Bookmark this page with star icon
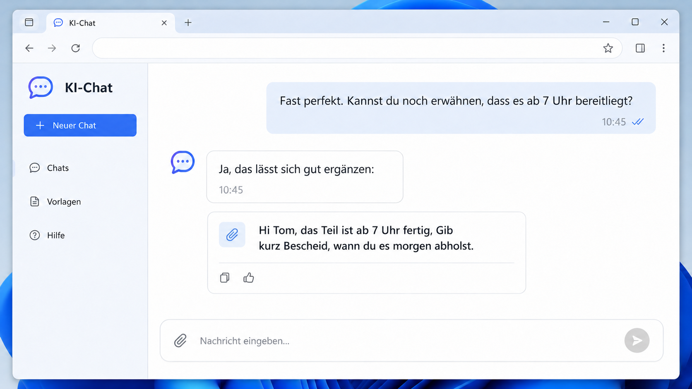This screenshot has height=389, width=692. 608,48
